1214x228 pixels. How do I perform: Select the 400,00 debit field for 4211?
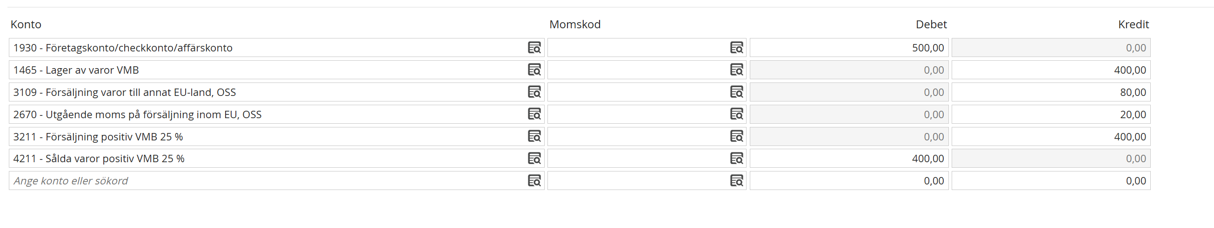click(849, 158)
